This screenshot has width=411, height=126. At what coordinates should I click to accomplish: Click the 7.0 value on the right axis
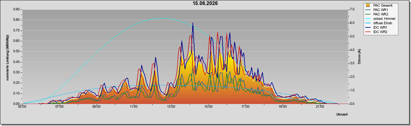352,9
